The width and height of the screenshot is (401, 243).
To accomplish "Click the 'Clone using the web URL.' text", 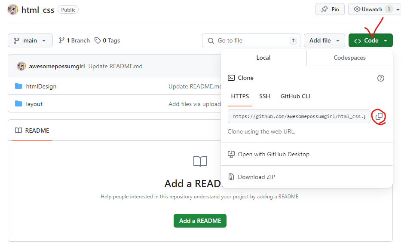I will coord(261,132).
